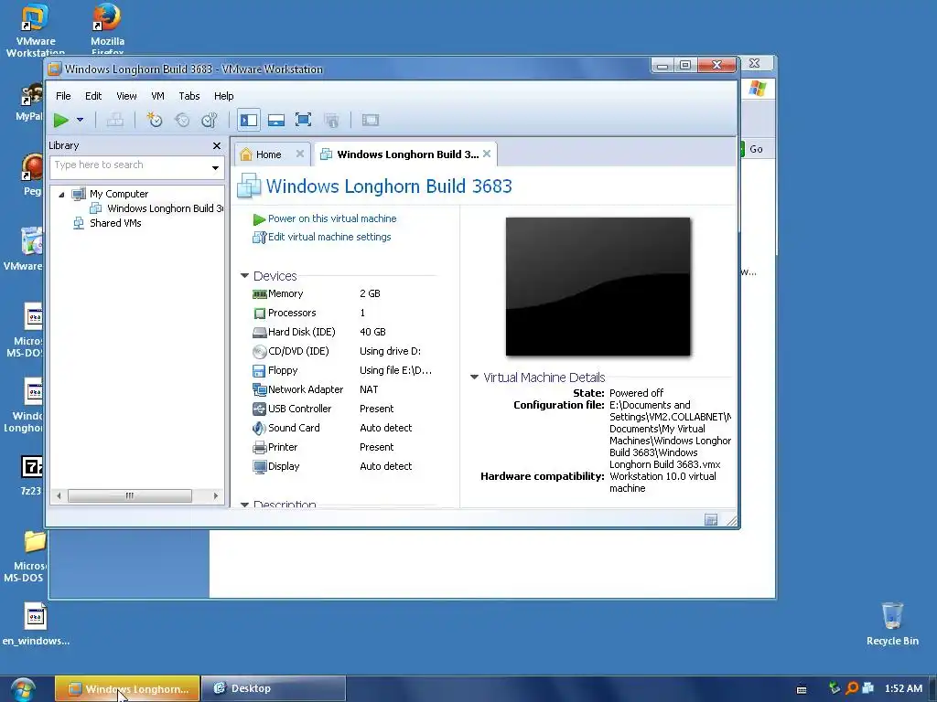Open the Snapshot Manager icon
The image size is (937, 702).
click(x=210, y=120)
